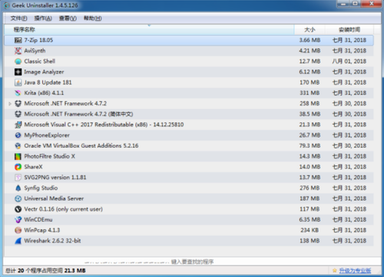Select the ShareX program icon
This screenshot has height=277, width=384.
click(18, 167)
